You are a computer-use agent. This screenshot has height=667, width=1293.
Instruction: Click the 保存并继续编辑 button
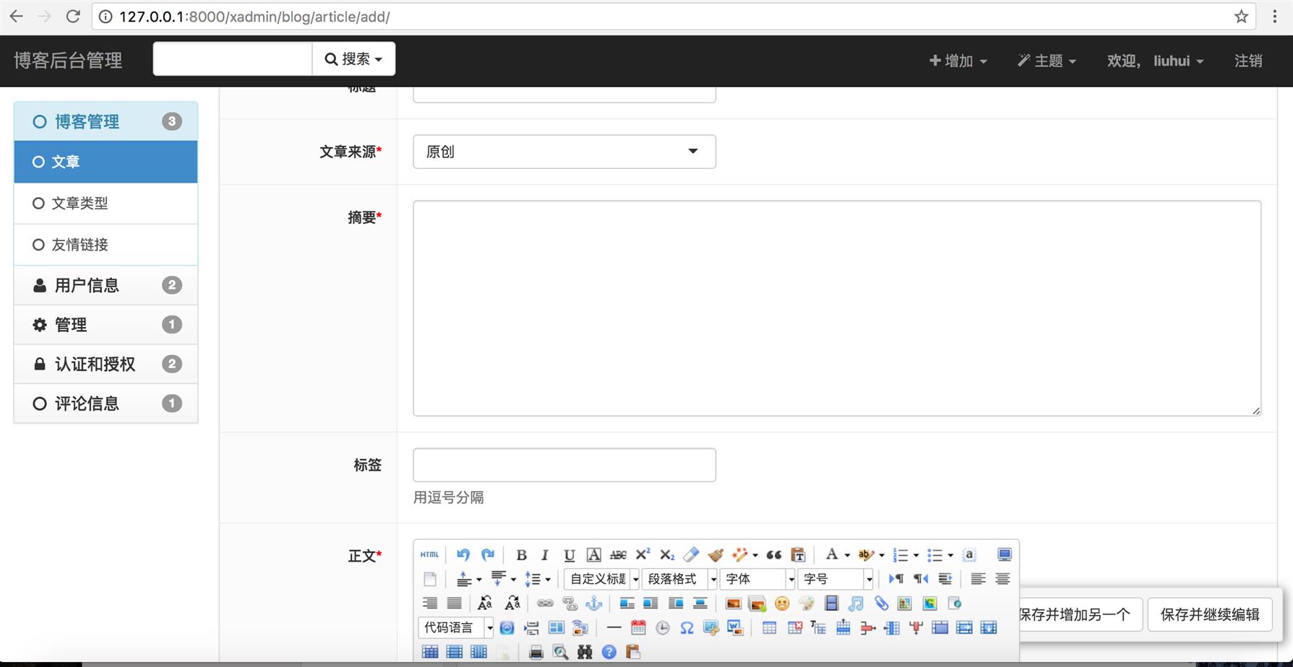[1209, 614]
